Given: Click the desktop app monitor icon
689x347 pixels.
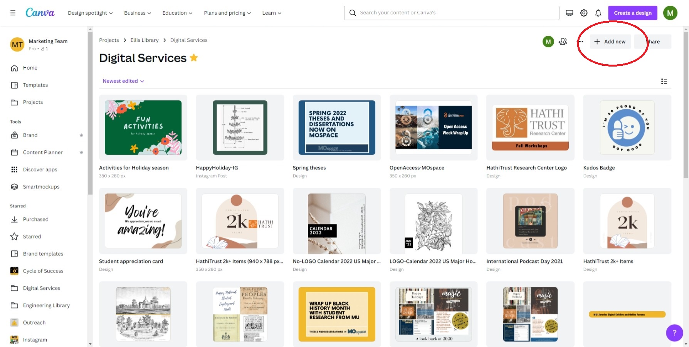Looking at the screenshot, I should point(569,13).
